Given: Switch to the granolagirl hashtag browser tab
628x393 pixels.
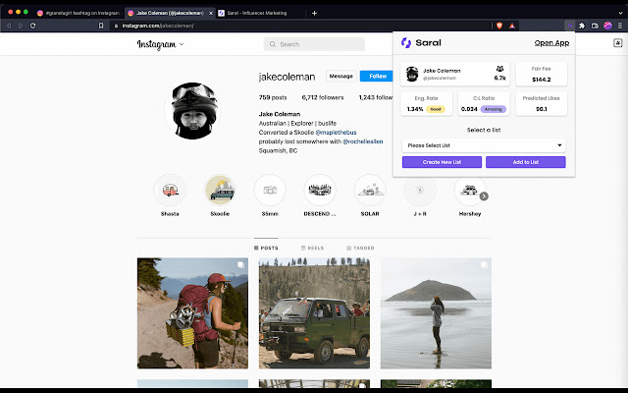Looking at the screenshot, I should (79, 13).
